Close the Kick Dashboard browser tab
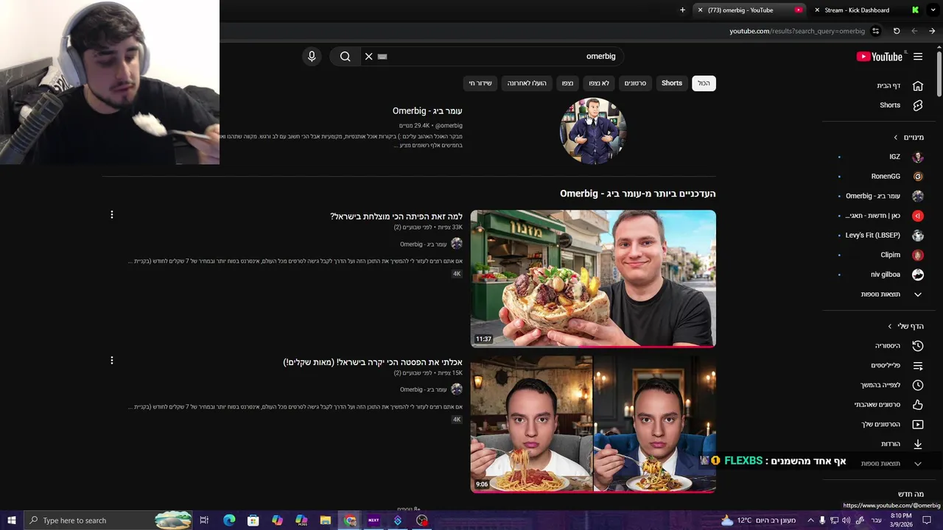The height and width of the screenshot is (530, 943). tap(817, 10)
